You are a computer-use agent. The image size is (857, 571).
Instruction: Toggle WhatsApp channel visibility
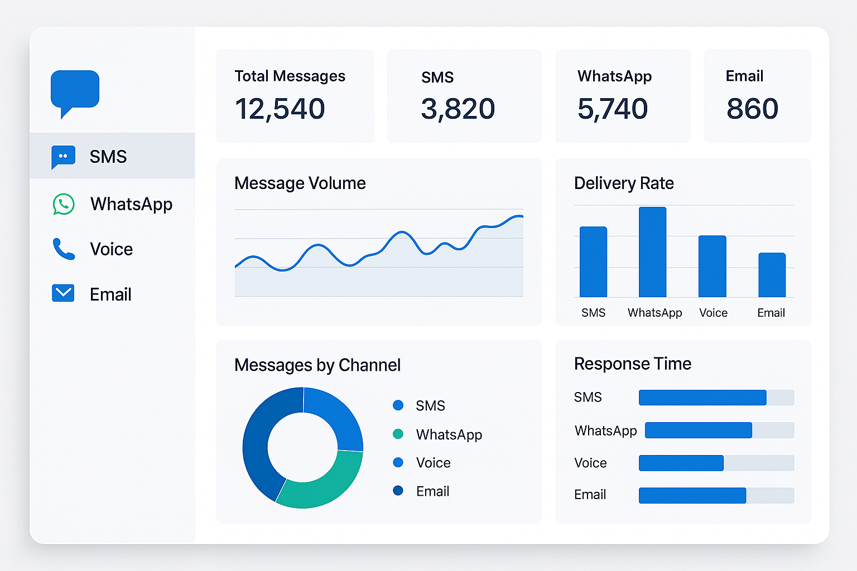131,204
